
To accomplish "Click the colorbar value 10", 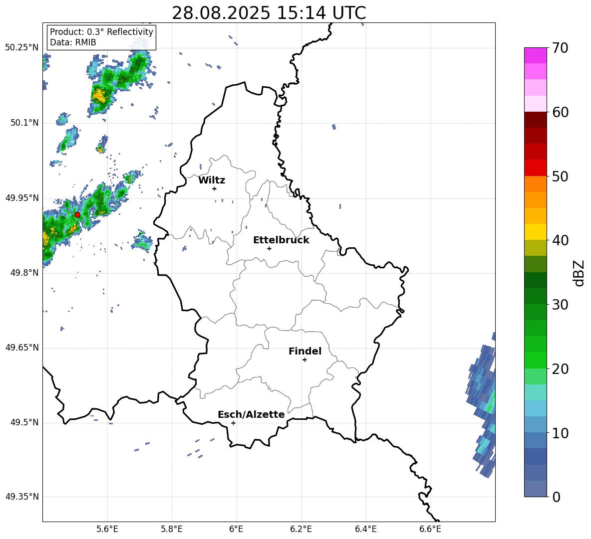I will click(x=560, y=433).
